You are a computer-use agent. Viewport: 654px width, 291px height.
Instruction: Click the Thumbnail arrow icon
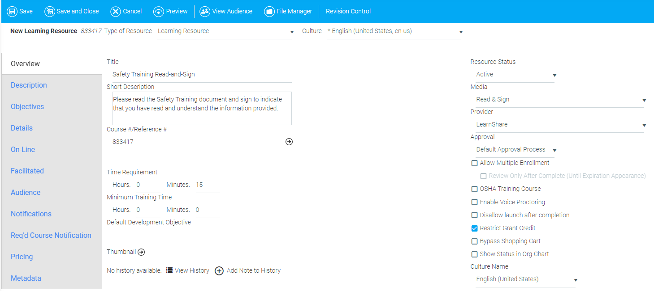(141, 252)
